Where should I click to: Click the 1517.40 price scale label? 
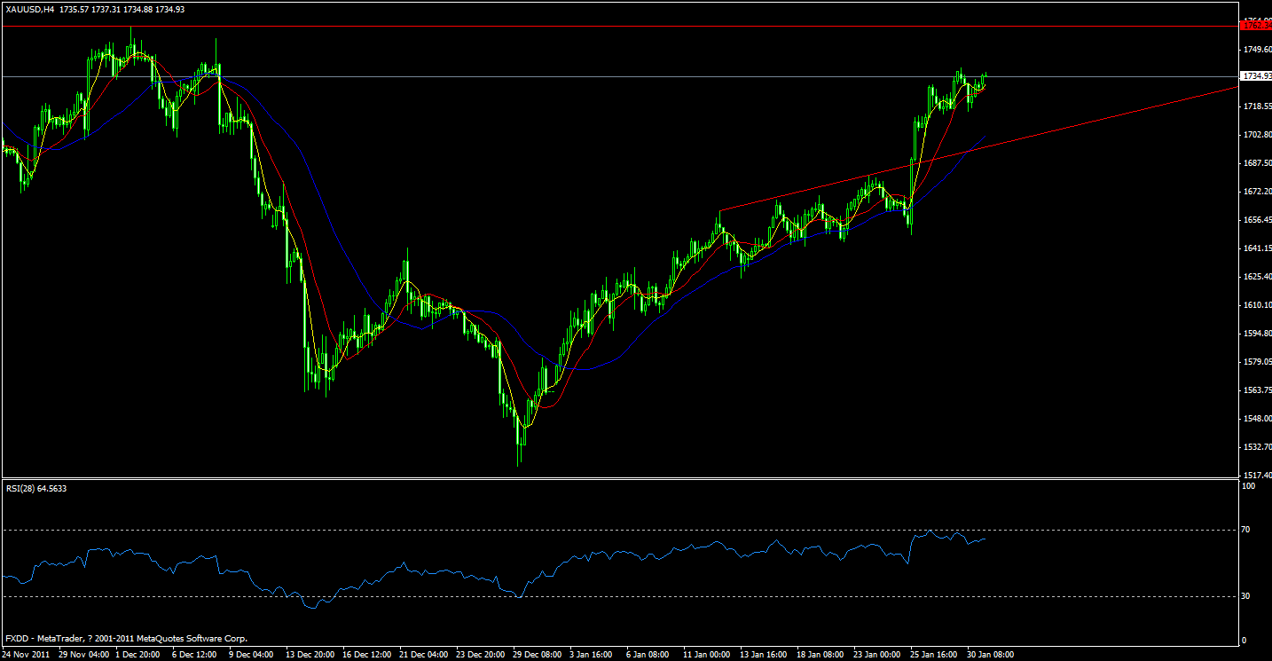point(1256,473)
